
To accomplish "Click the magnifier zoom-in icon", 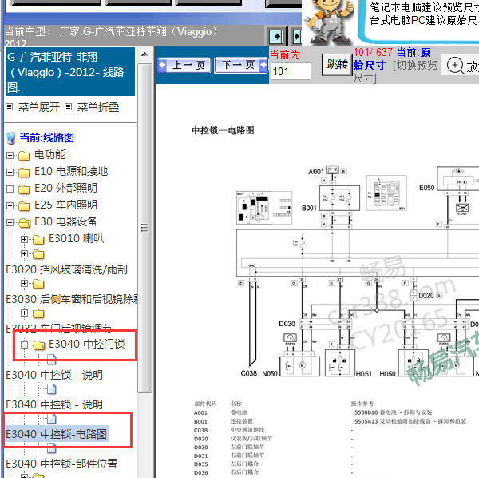I will (455, 66).
